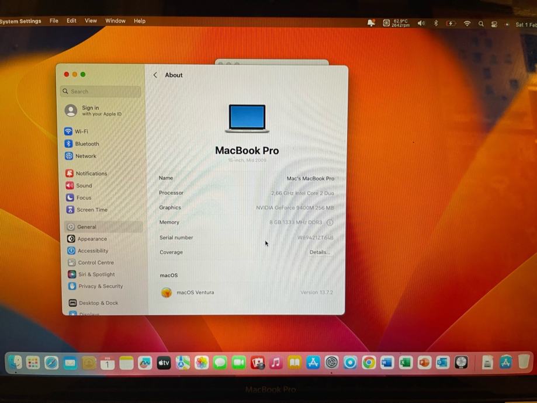Click the Mac's MacBook Pro name field
Screen dimensions: 537x403
point(310,178)
